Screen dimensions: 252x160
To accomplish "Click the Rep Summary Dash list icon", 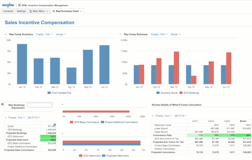I will pyautogui.click(x=53, y=11).
